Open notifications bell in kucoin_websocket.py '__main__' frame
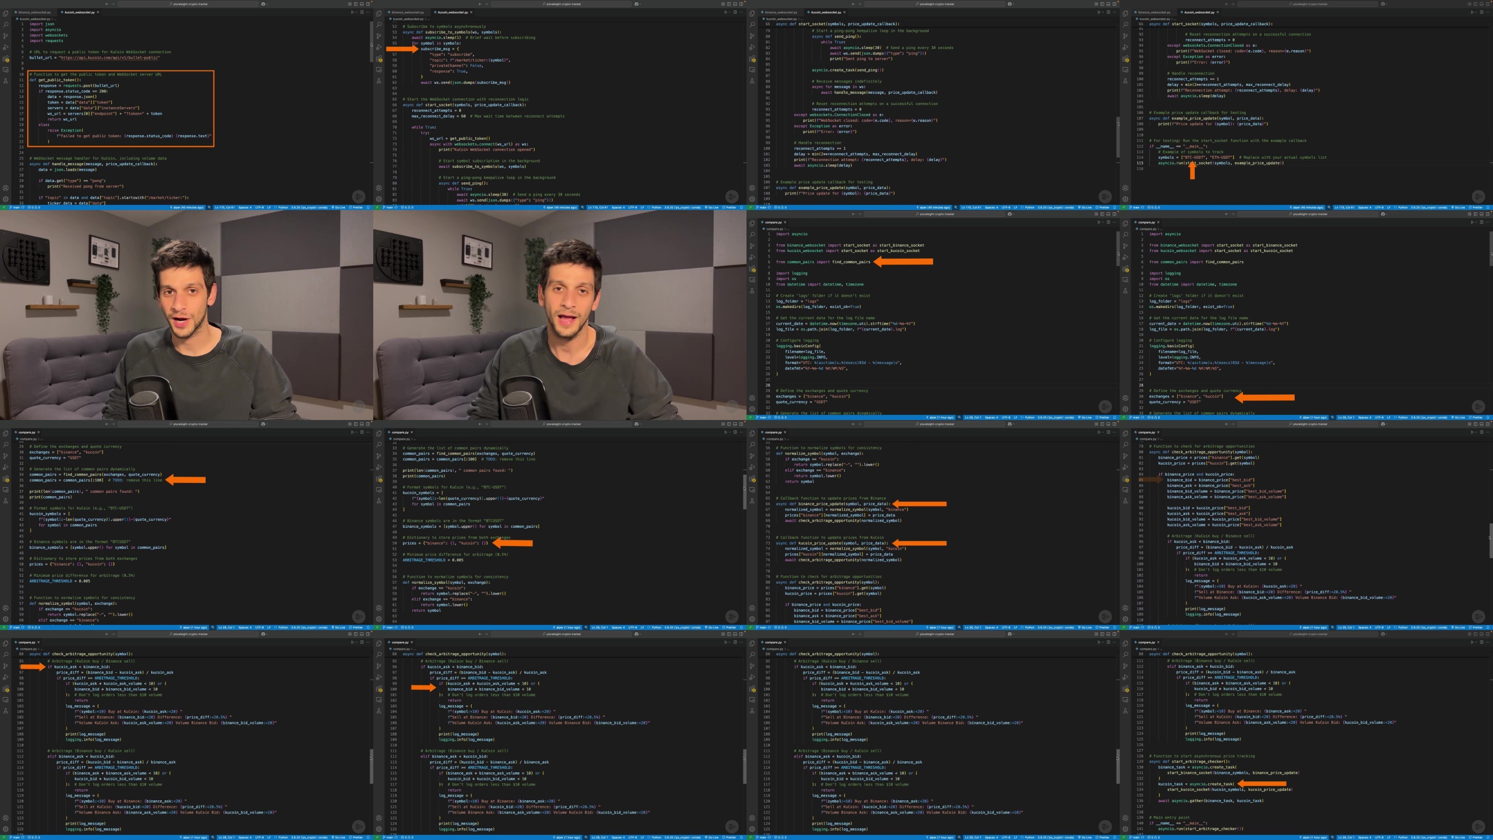This screenshot has height=840, width=1493. point(1488,207)
